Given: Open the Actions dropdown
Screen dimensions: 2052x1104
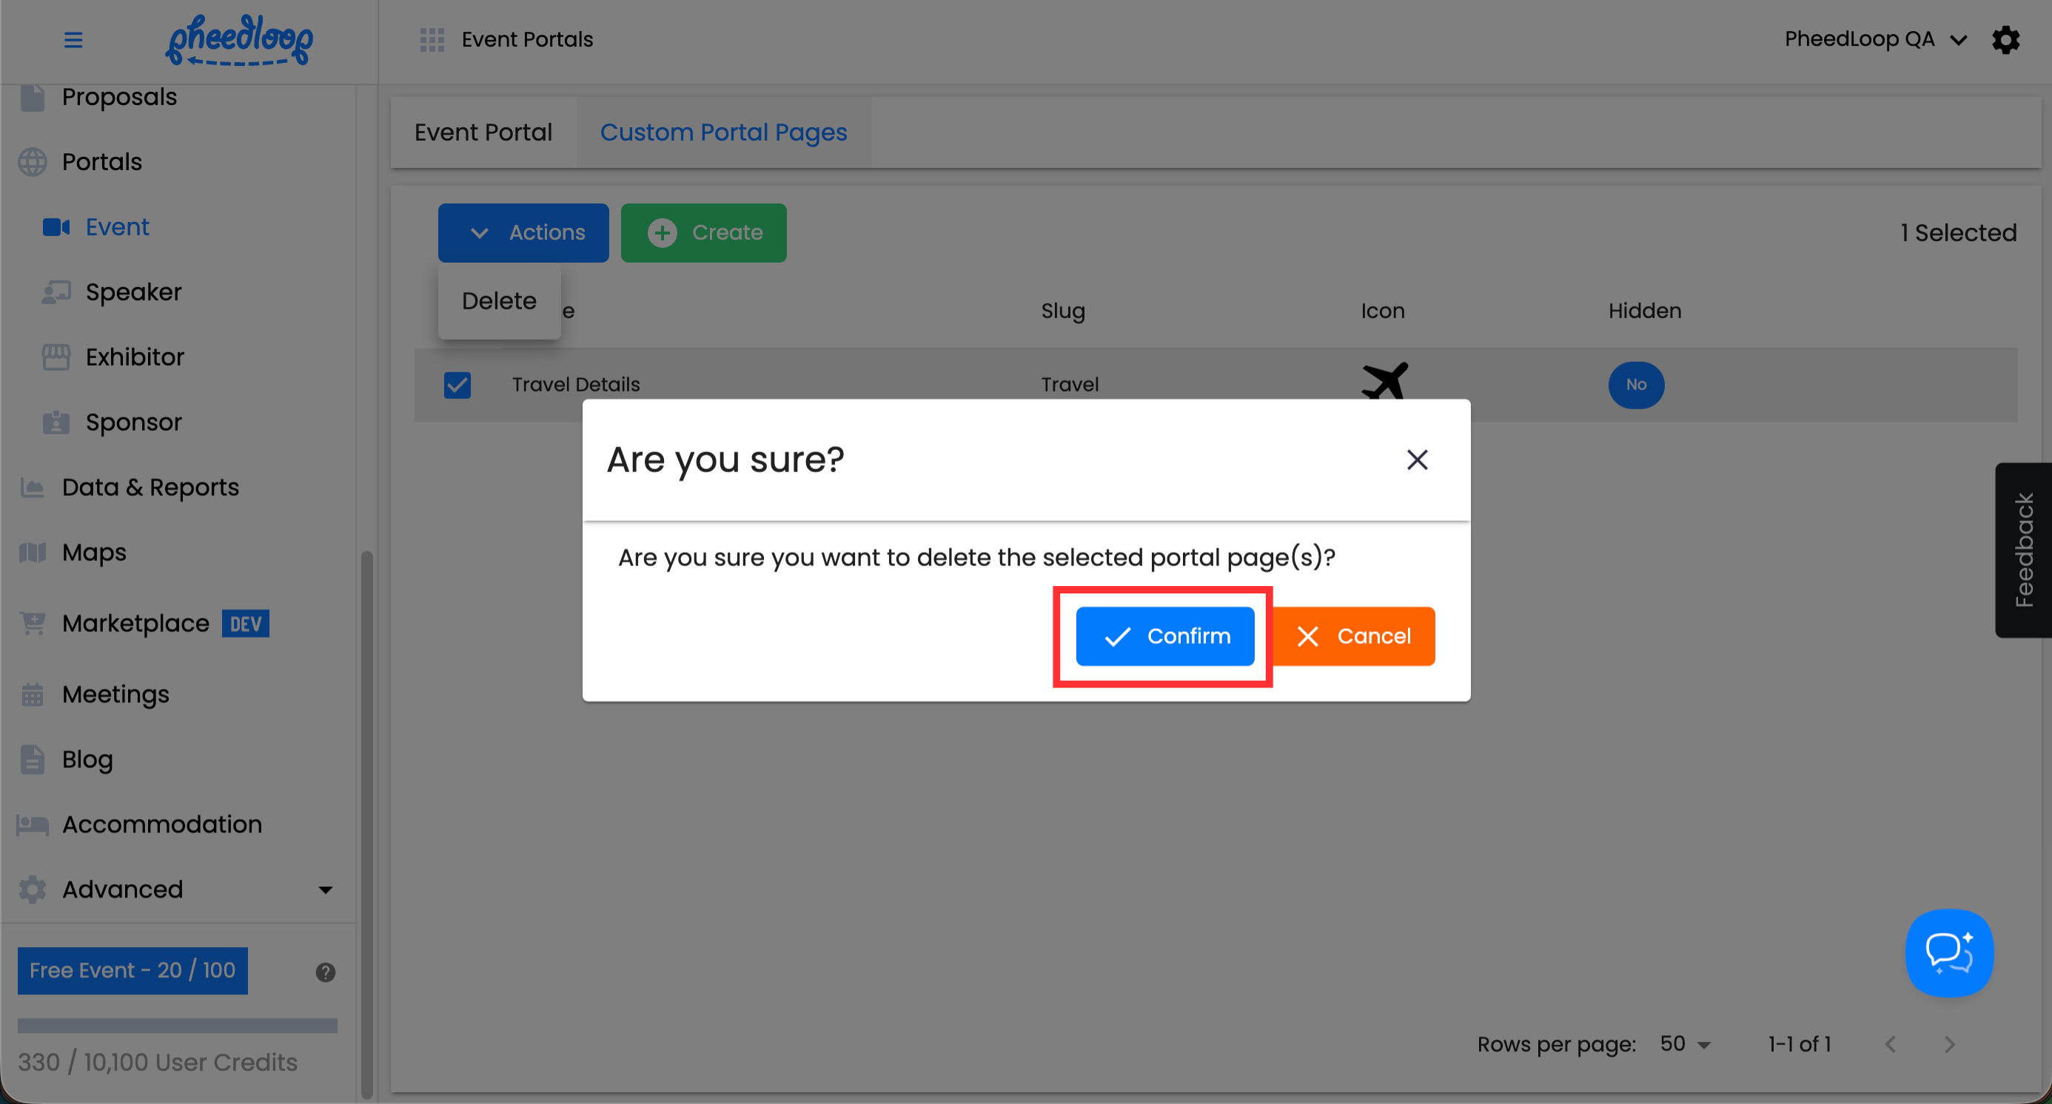Looking at the screenshot, I should 523,232.
